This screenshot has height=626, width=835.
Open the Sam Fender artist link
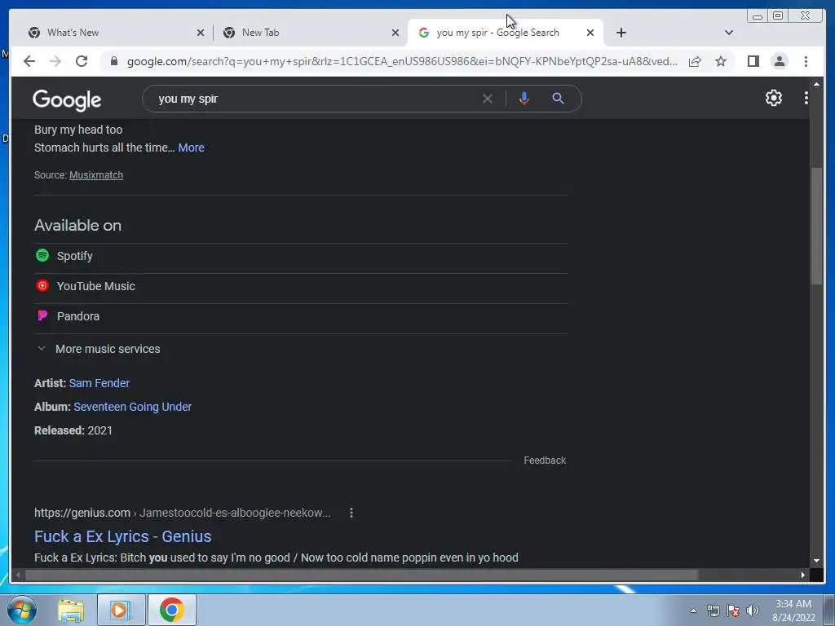point(99,383)
